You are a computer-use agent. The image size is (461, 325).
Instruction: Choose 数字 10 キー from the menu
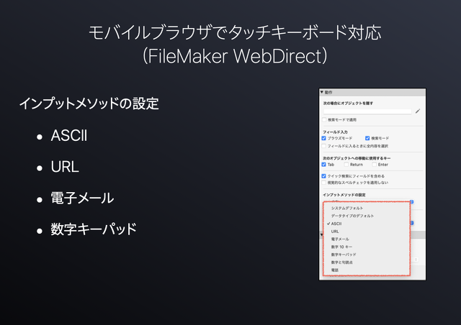pyautogui.click(x=343, y=247)
